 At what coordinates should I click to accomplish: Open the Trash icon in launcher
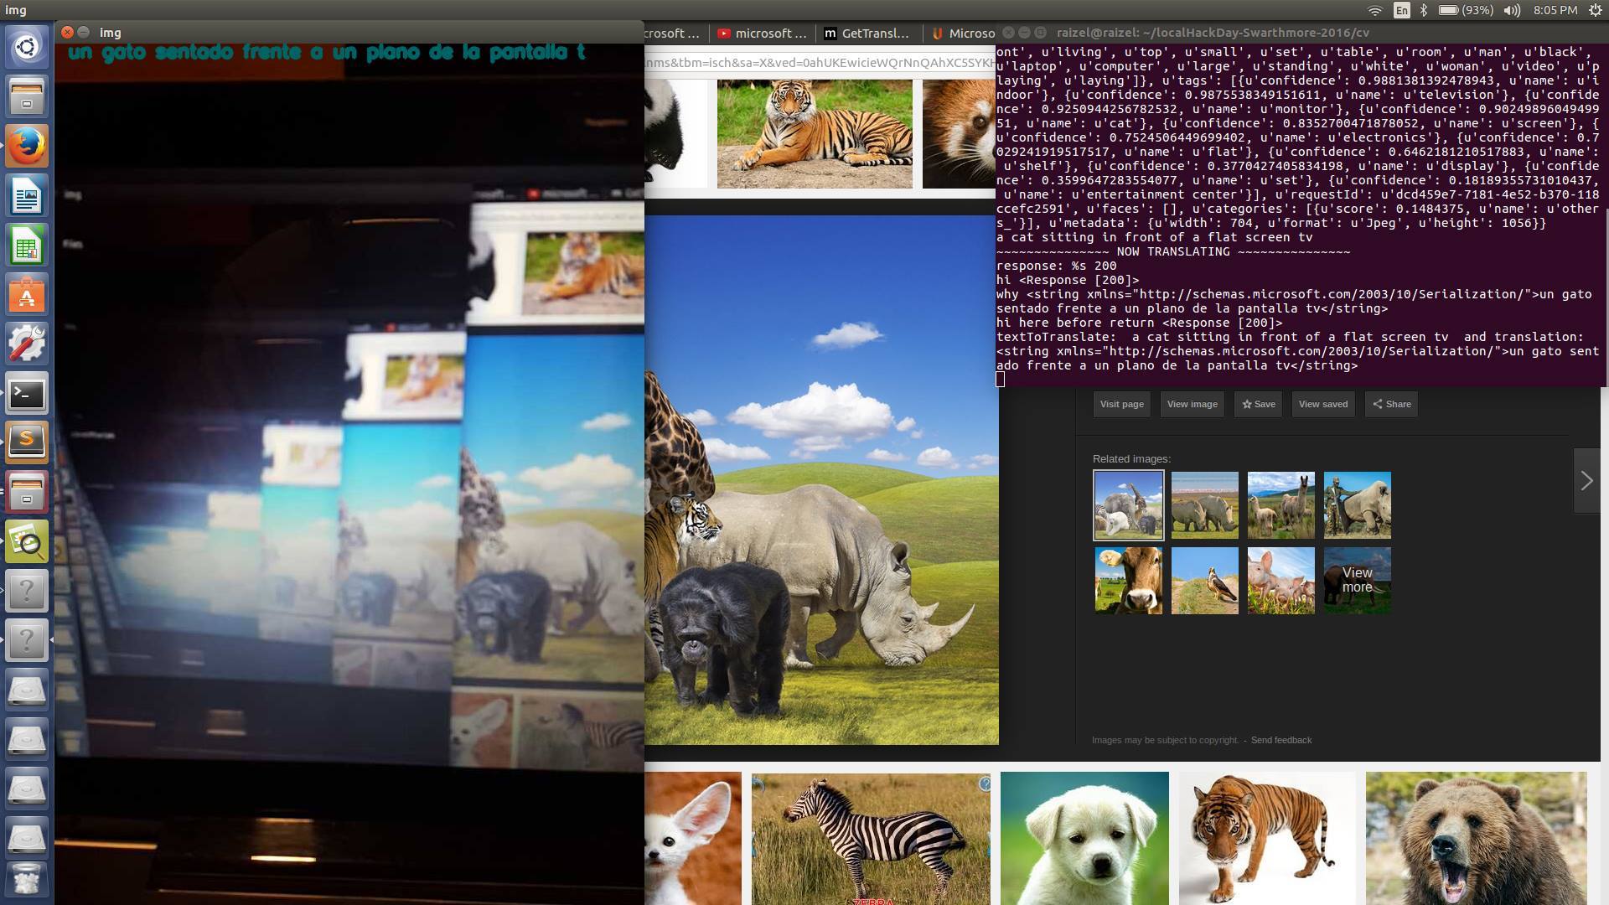click(x=27, y=879)
